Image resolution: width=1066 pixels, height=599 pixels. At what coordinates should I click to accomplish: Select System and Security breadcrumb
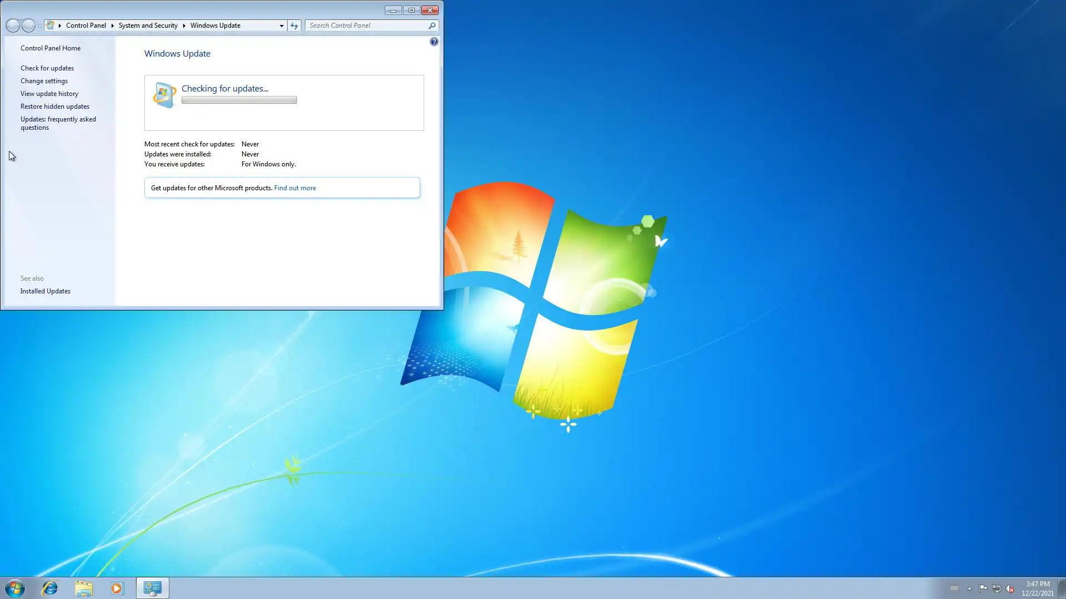(148, 26)
